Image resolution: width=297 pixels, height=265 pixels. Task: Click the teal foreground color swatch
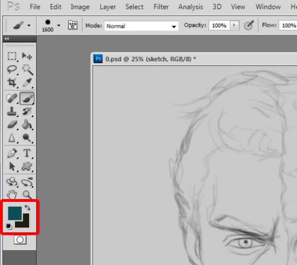[x=15, y=213]
